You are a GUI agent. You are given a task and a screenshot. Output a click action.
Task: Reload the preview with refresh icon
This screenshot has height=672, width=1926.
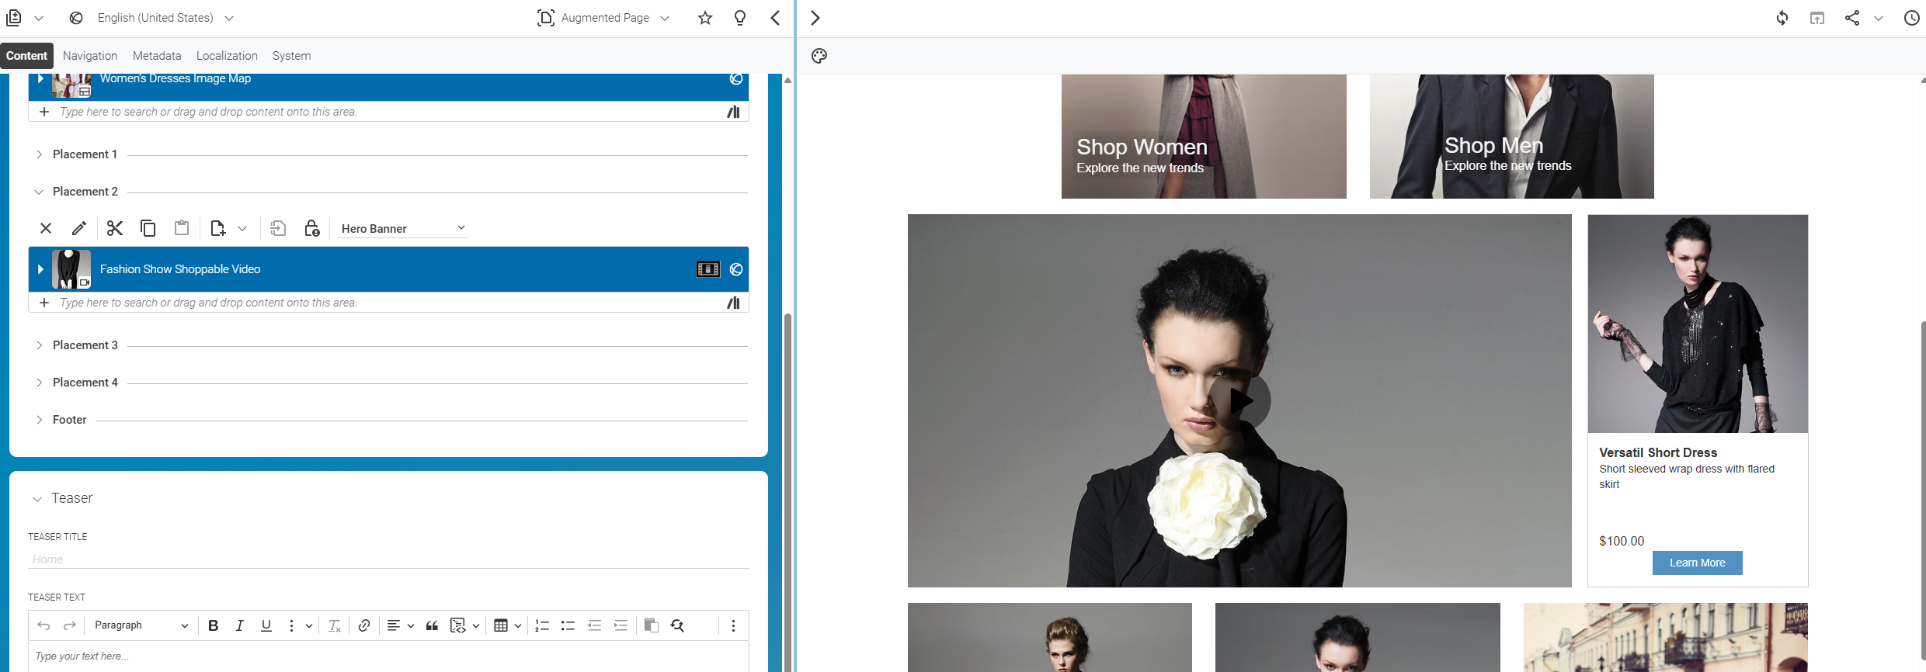point(1782,18)
